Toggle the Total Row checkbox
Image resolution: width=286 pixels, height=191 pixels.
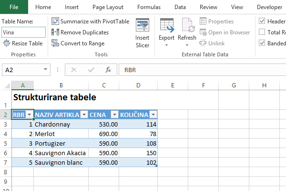[x=262, y=32]
